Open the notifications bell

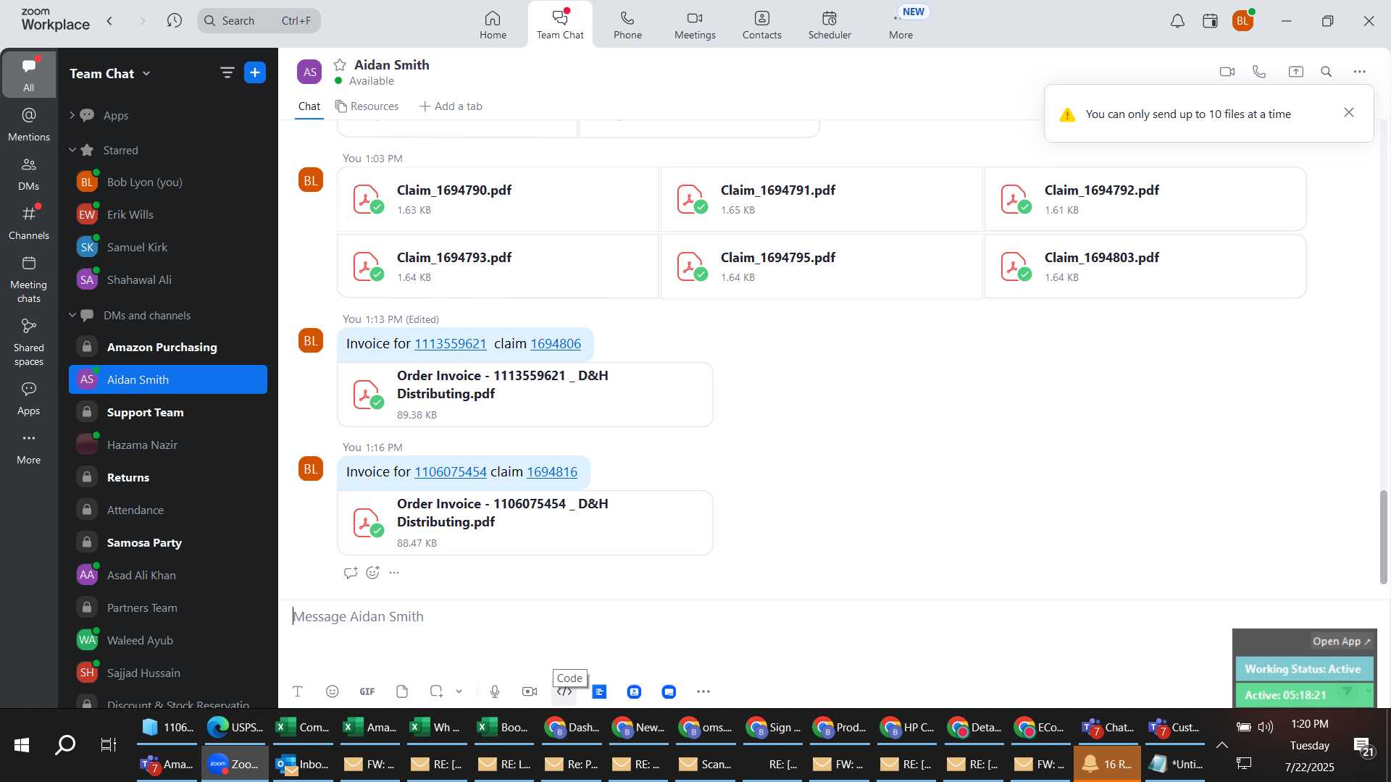(x=1177, y=21)
